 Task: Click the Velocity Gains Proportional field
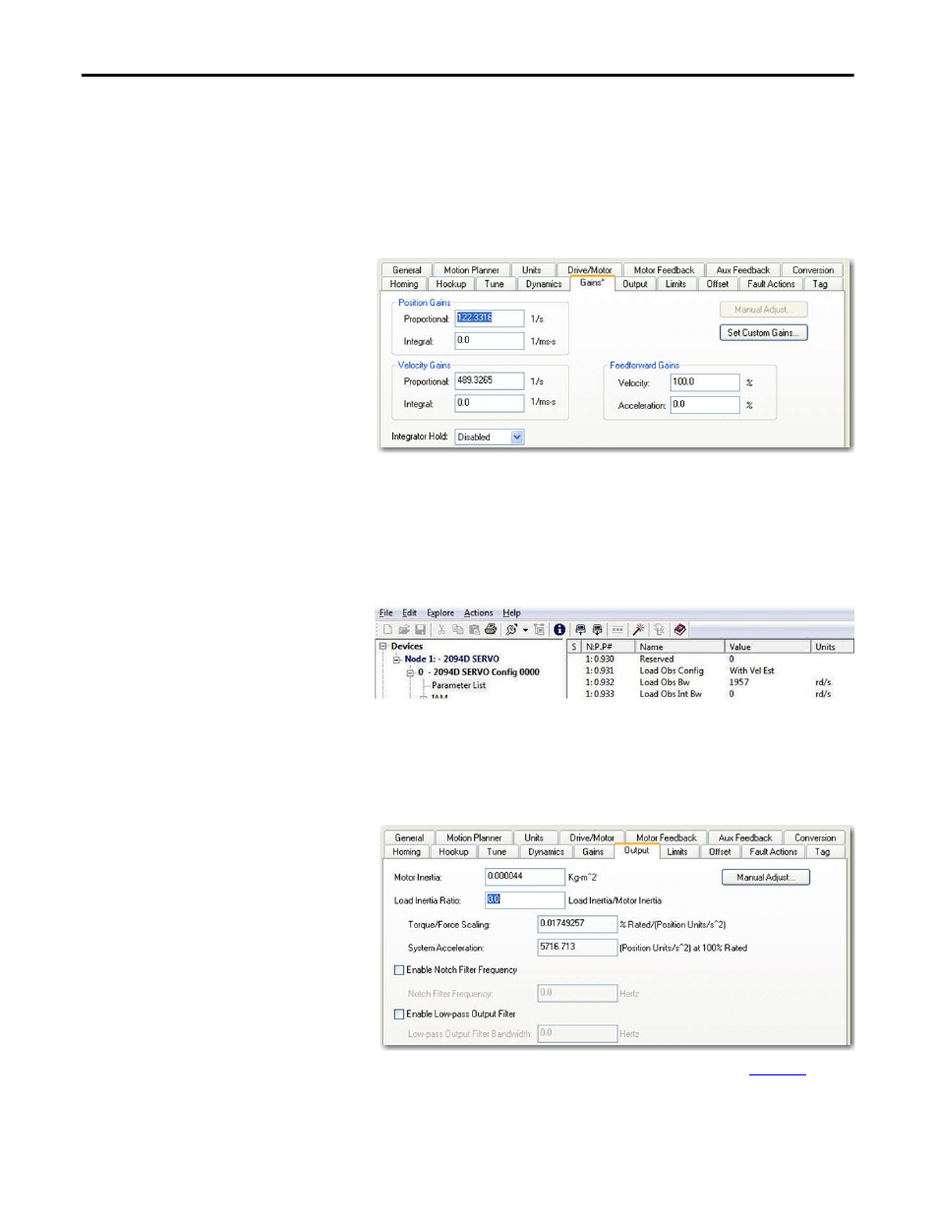(x=490, y=380)
